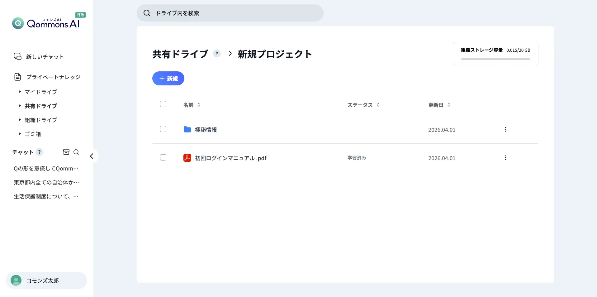Screen dimensions: 597x297
Task: Open the コモンズ太郎 profile avatar
Action: tap(16, 280)
